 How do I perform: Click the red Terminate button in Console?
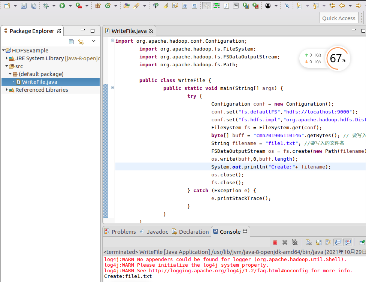(x=275, y=243)
